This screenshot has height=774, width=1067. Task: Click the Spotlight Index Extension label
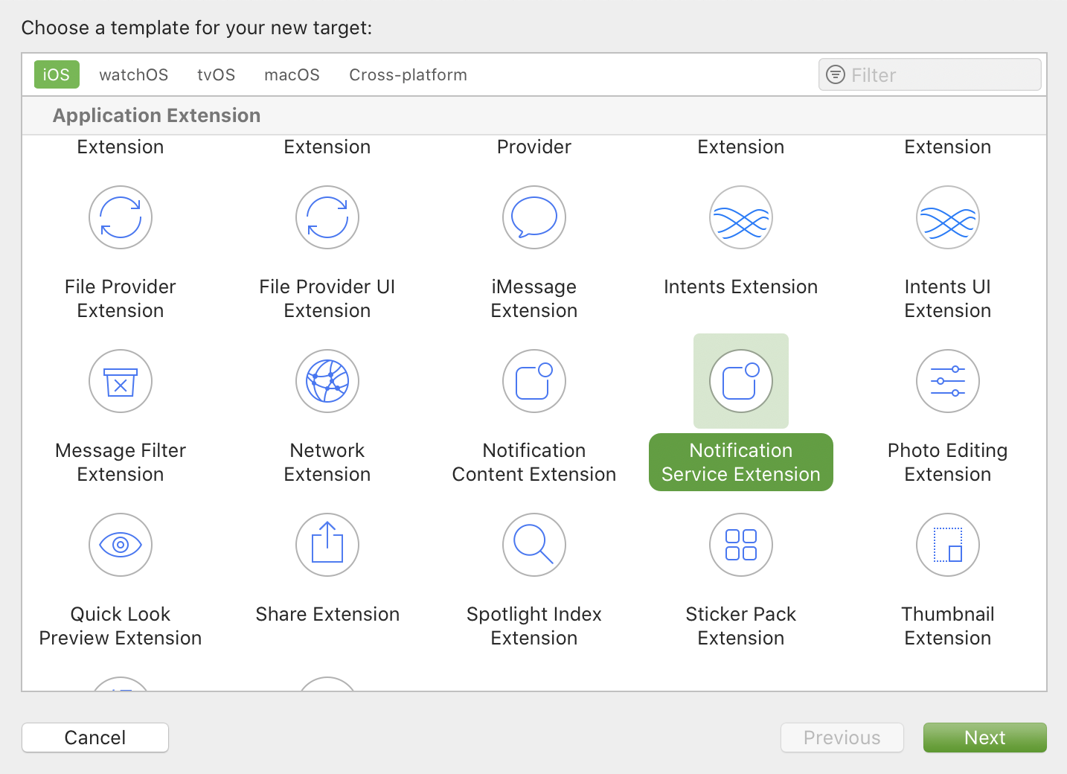click(x=534, y=626)
